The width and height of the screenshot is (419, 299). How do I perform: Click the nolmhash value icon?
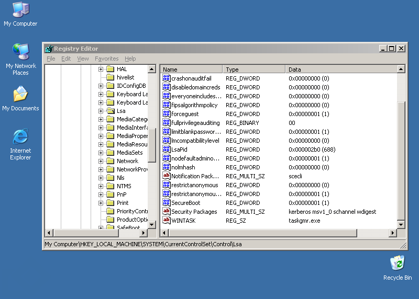(x=166, y=167)
